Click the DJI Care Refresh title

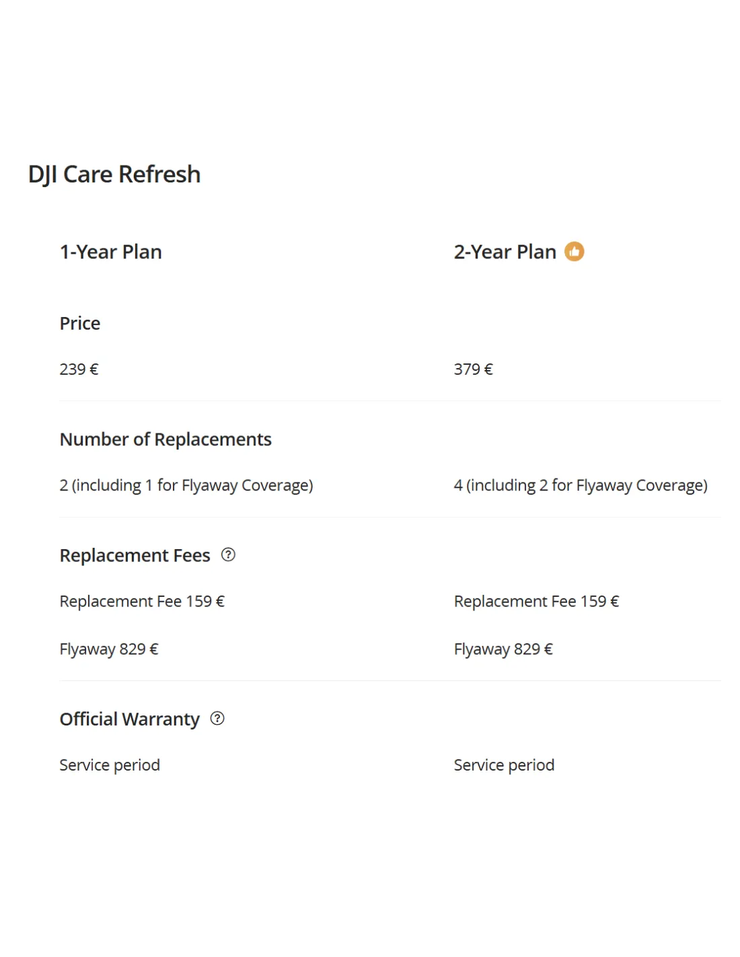click(x=114, y=174)
